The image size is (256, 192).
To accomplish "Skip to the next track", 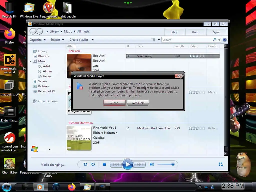I will coord(139,164).
